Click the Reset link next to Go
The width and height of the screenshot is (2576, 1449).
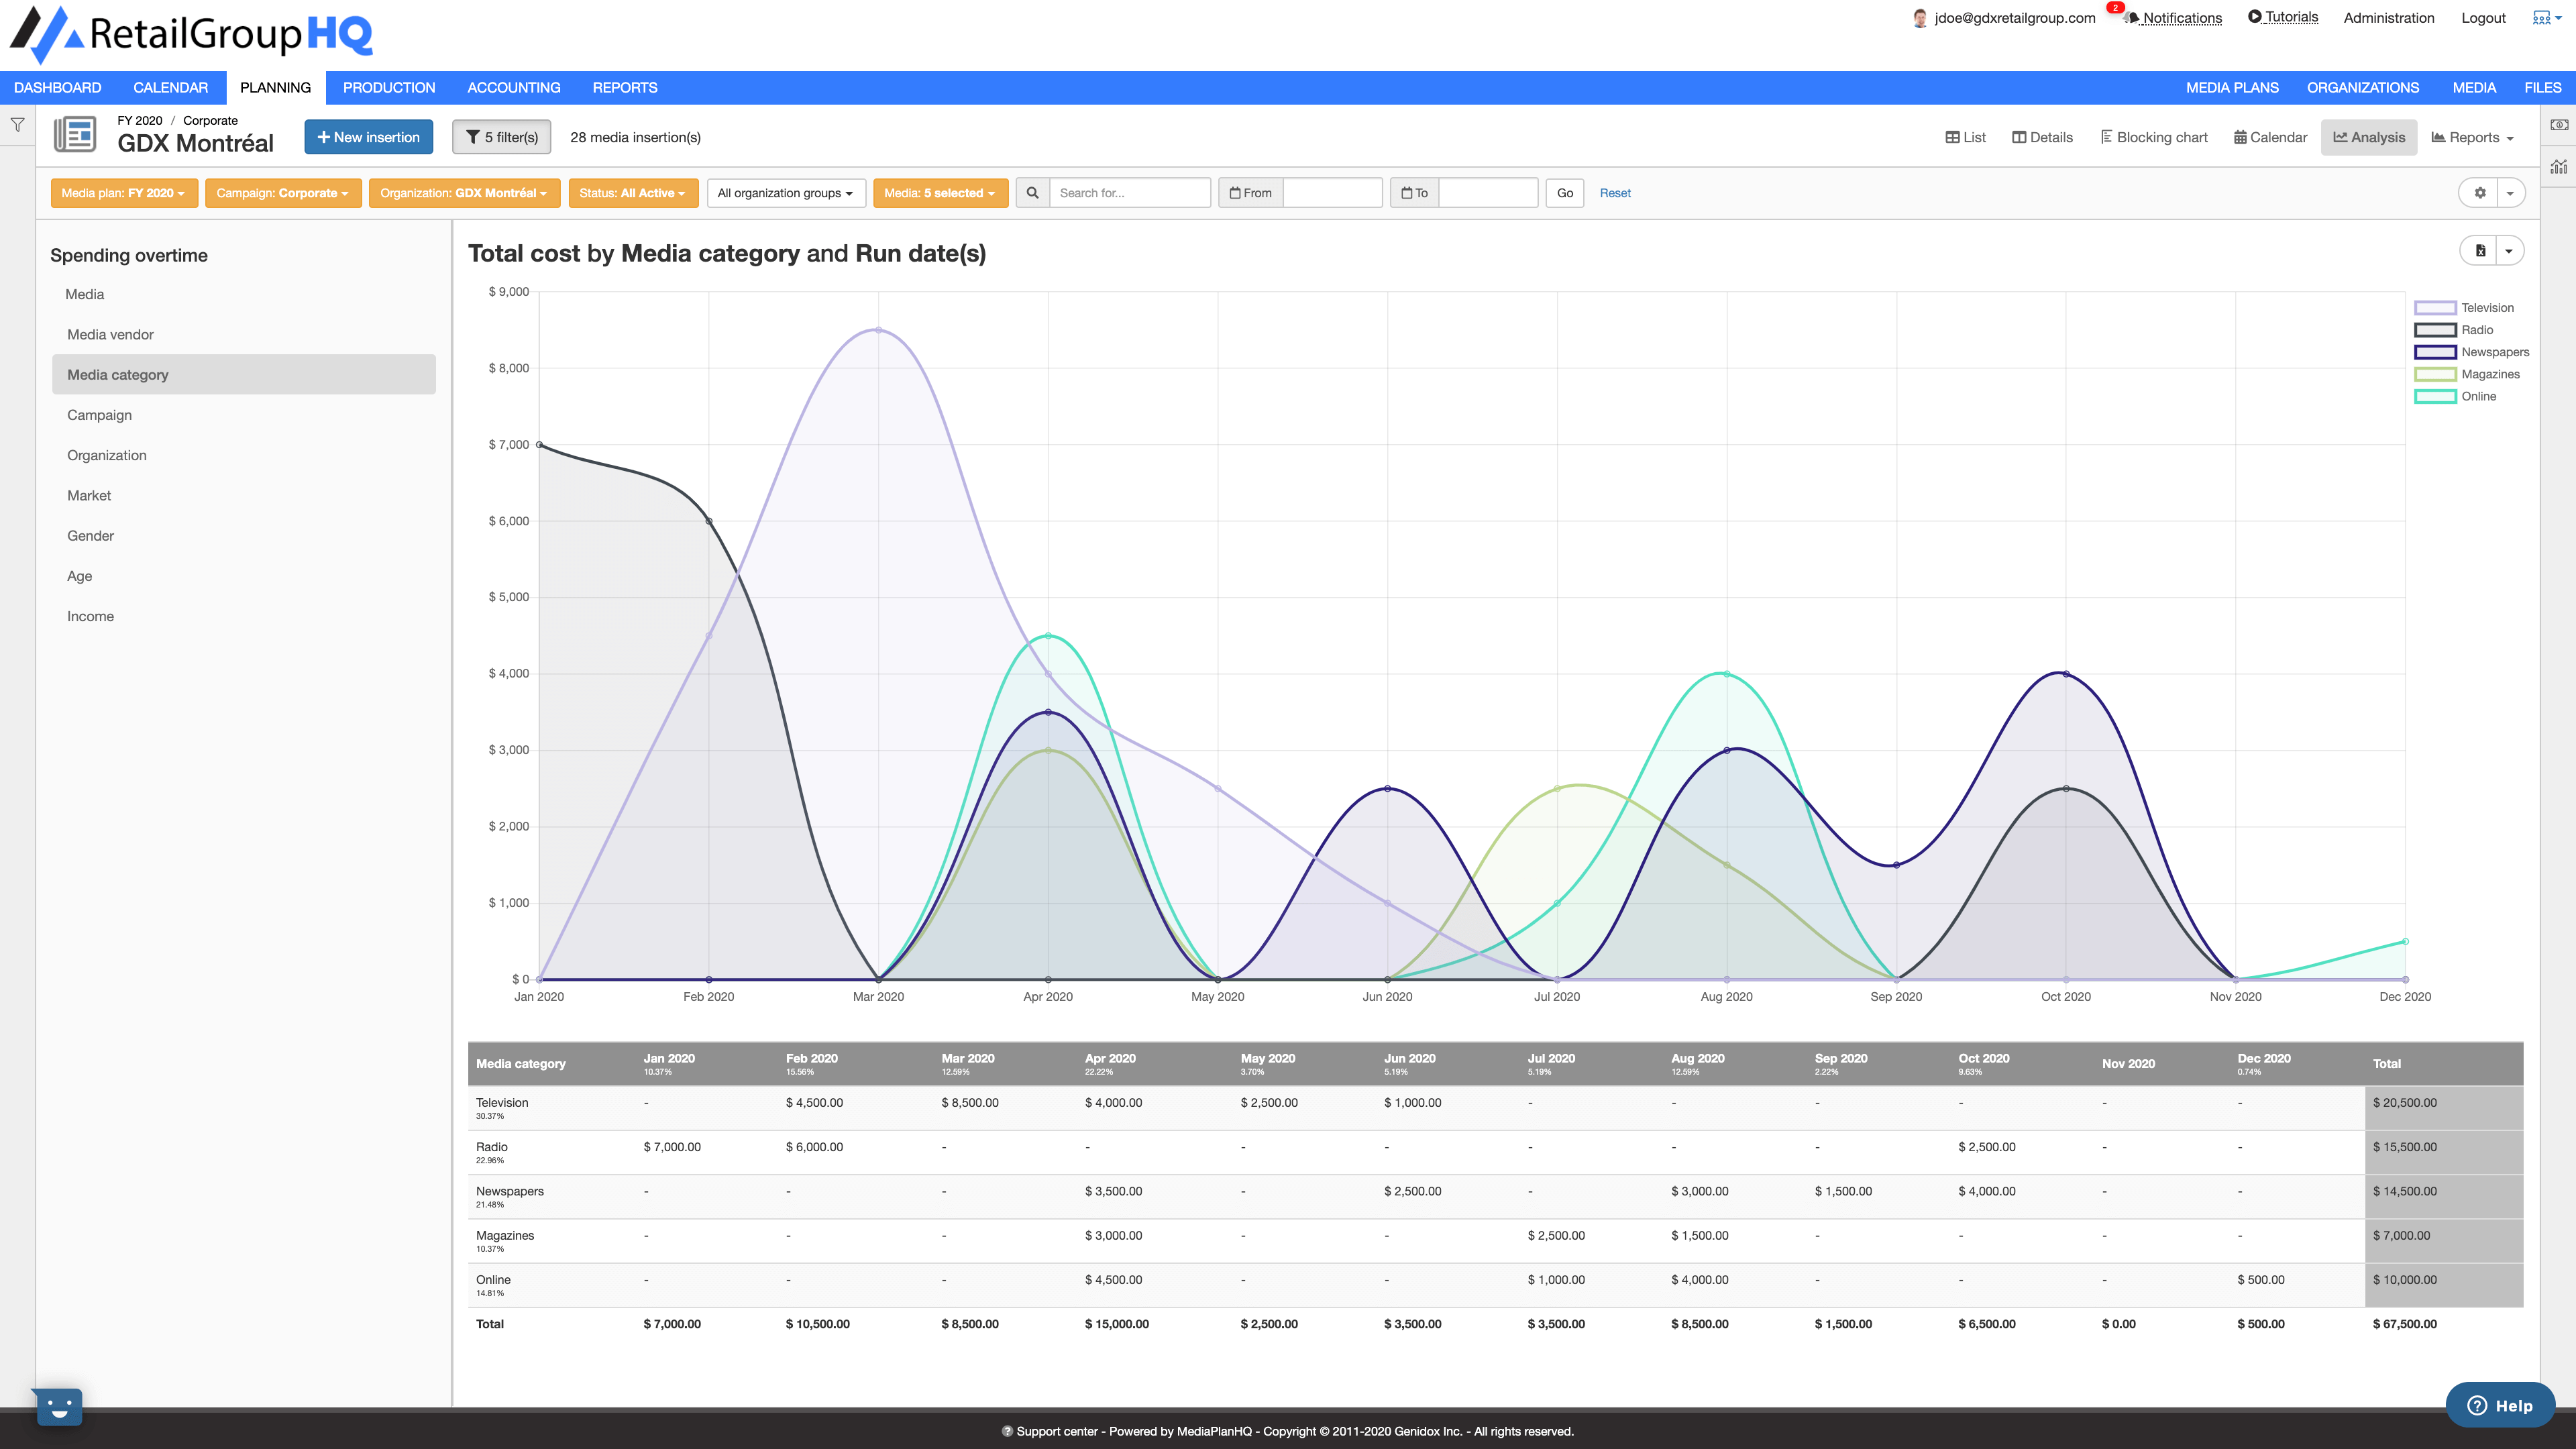(1615, 192)
